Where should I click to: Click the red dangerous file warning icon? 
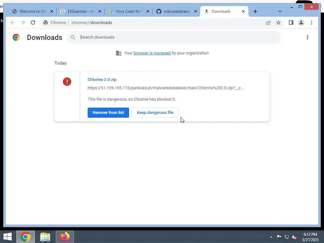click(x=67, y=81)
